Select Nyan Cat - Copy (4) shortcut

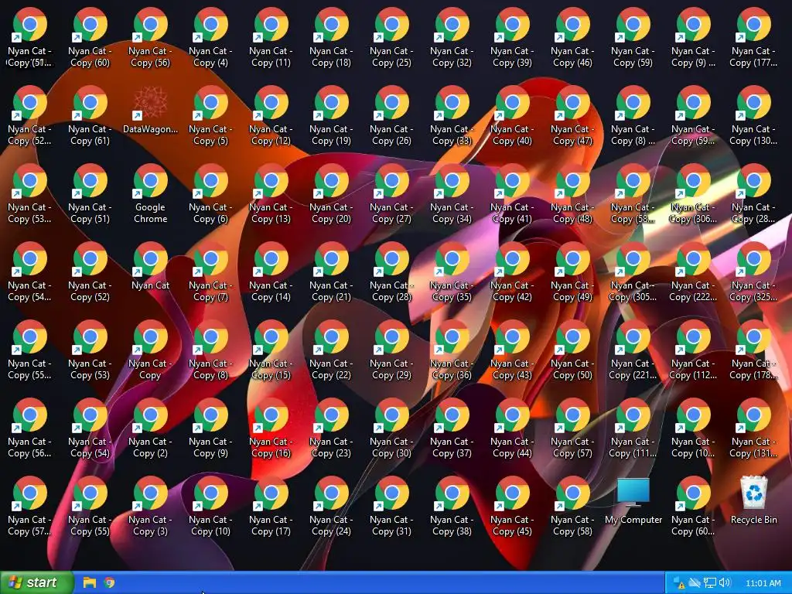(x=210, y=38)
